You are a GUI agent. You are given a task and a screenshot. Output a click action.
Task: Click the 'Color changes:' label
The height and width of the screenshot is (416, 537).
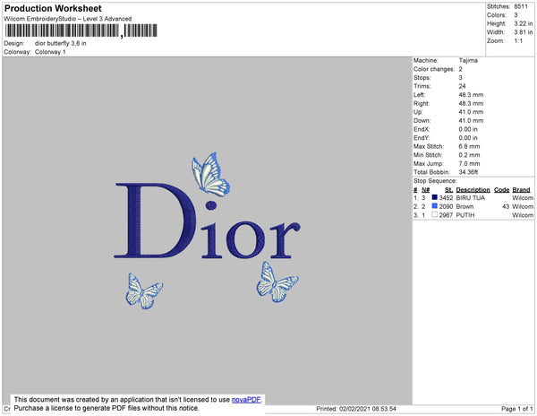pos(434,69)
